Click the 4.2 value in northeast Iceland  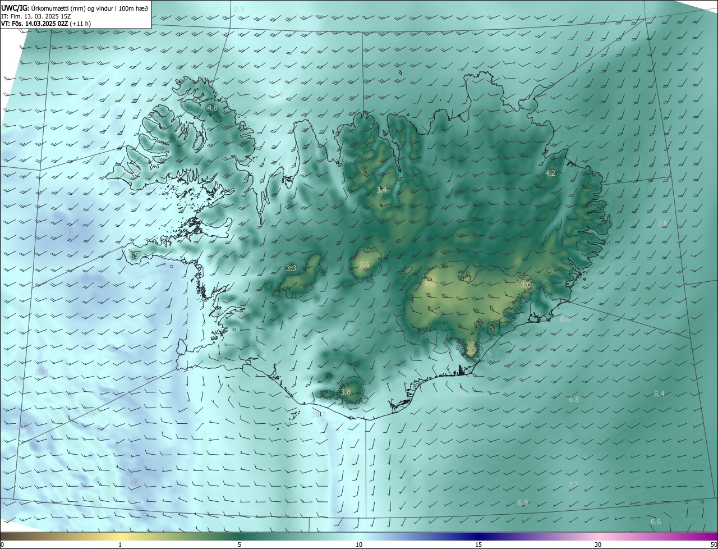[x=550, y=173]
